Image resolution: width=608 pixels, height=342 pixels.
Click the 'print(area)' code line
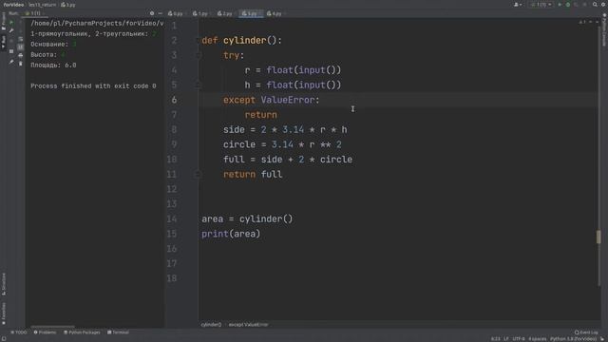[x=231, y=234]
